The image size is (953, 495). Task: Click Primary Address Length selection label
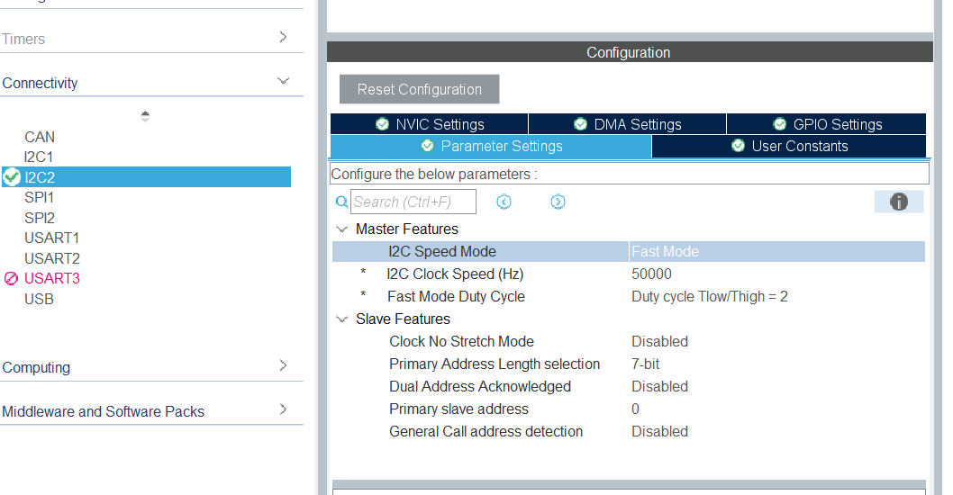tap(495, 364)
